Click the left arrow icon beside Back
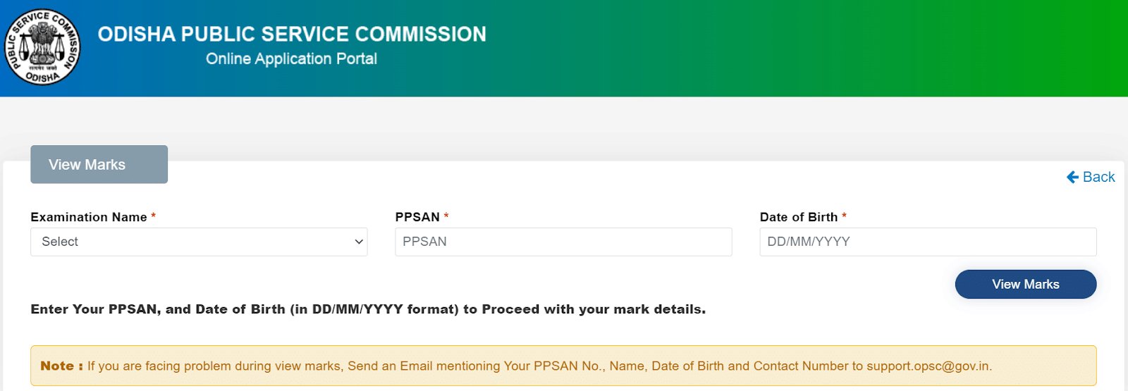This screenshot has width=1128, height=391. (x=1072, y=177)
